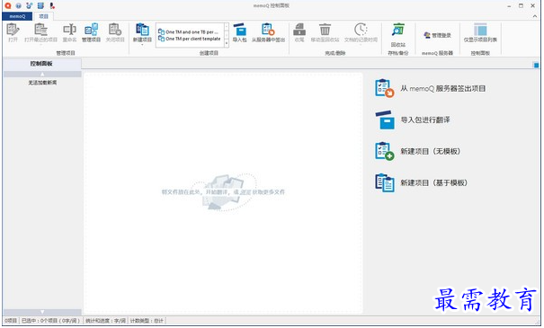
Task: Click the down arrow bar below news panel
Action: [x=42, y=312]
